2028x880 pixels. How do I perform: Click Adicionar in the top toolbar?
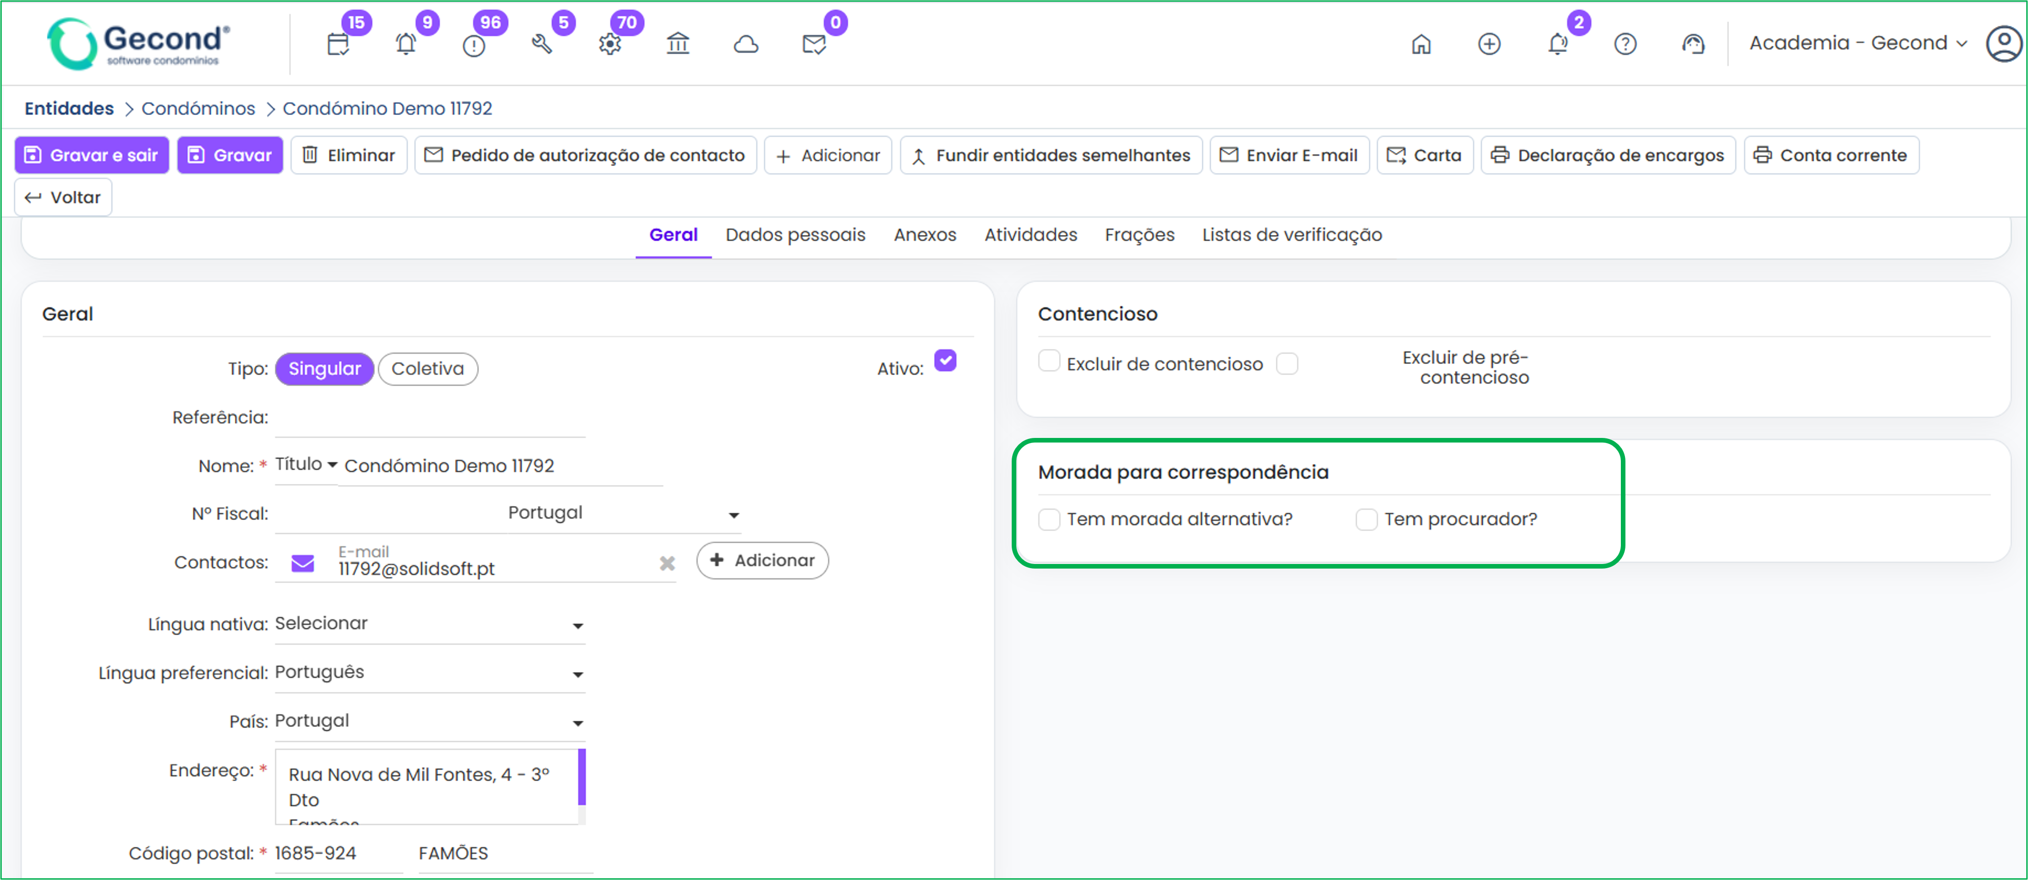828,155
